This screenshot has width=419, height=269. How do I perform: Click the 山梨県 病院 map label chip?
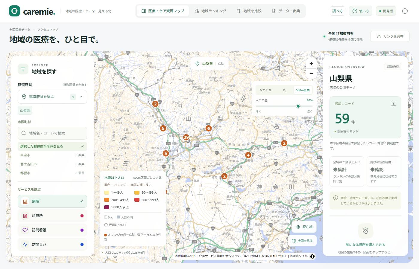coord(209,64)
